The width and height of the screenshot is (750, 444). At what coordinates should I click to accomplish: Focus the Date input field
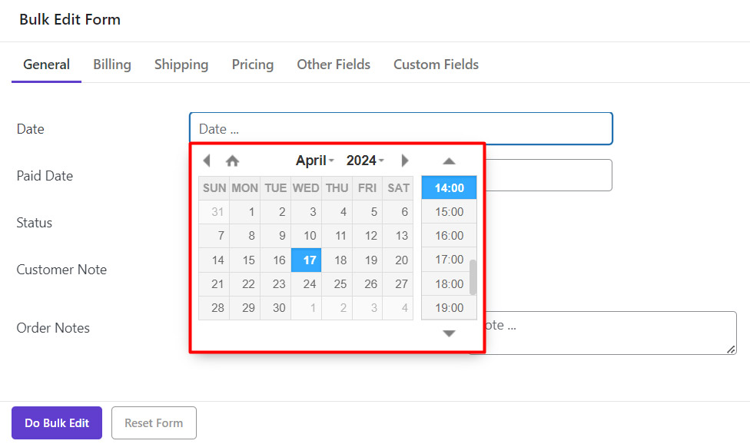[400, 128]
